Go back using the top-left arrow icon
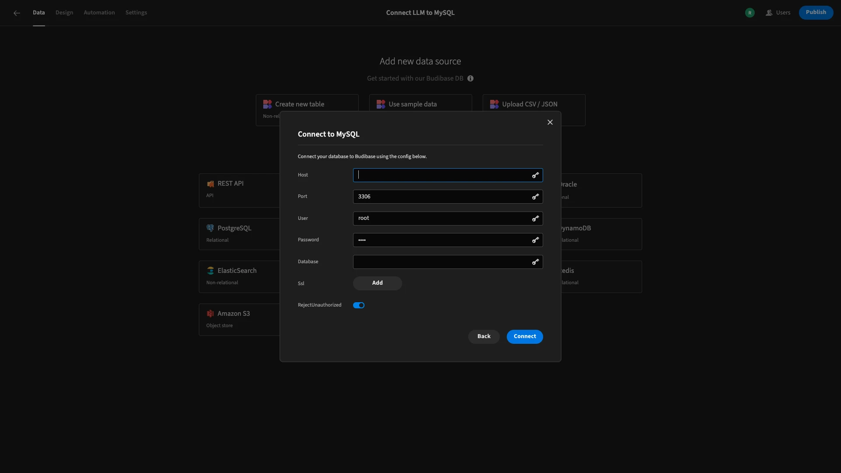This screenshot has width=841, height=473. (17, 13)
